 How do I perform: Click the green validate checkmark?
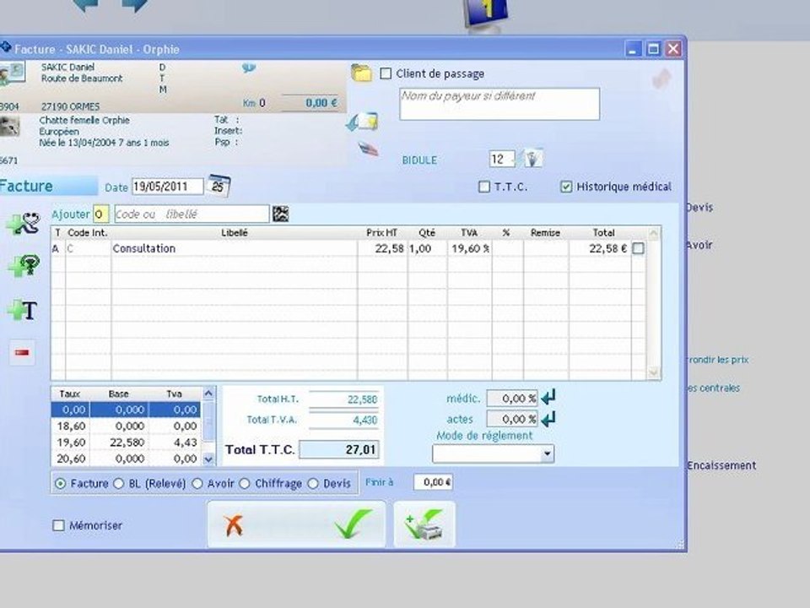click(354, 523)
